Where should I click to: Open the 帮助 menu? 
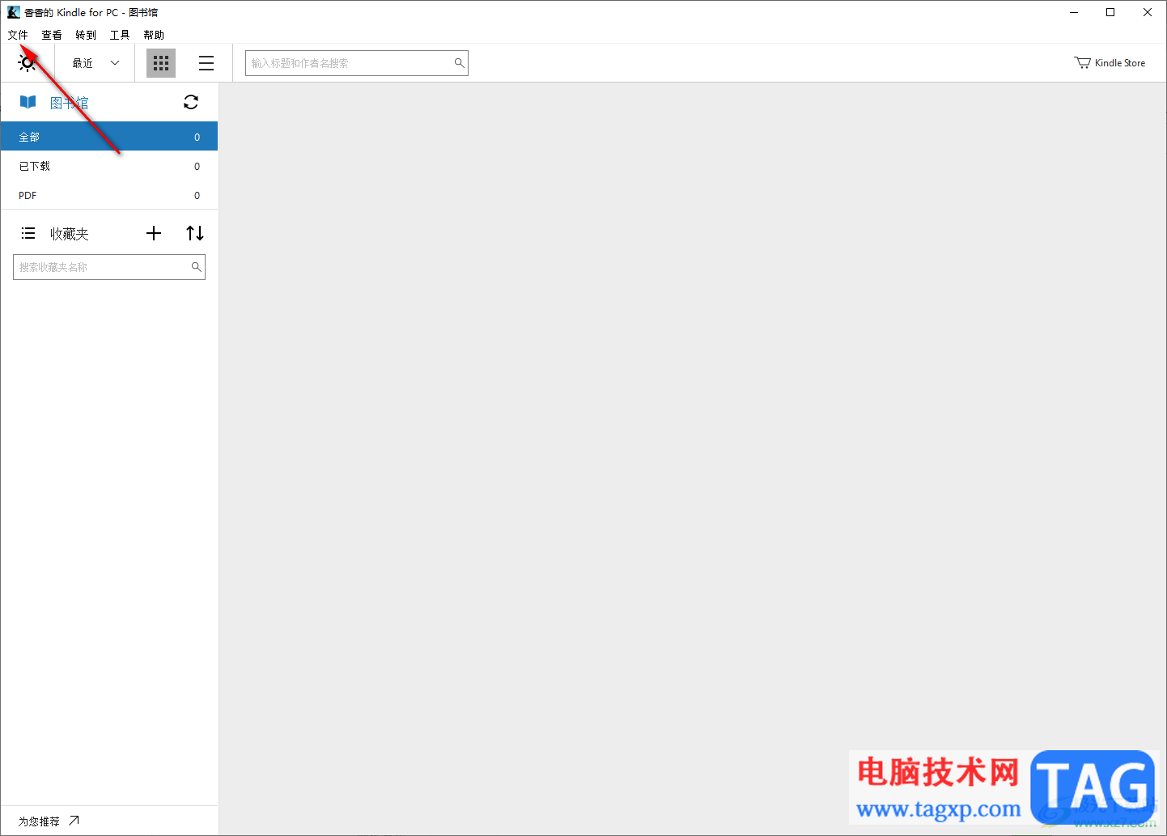(x=154, y=35)
